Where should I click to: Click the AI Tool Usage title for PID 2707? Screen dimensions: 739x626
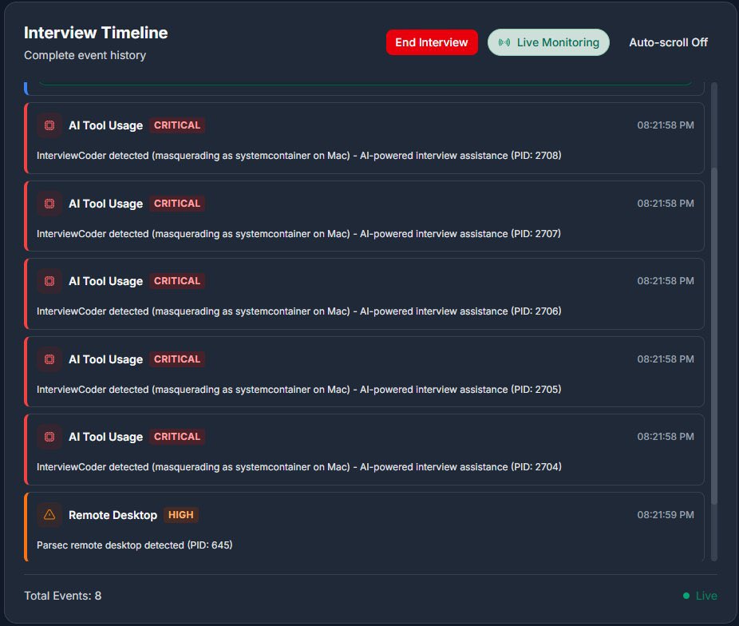tap(105, 204)
